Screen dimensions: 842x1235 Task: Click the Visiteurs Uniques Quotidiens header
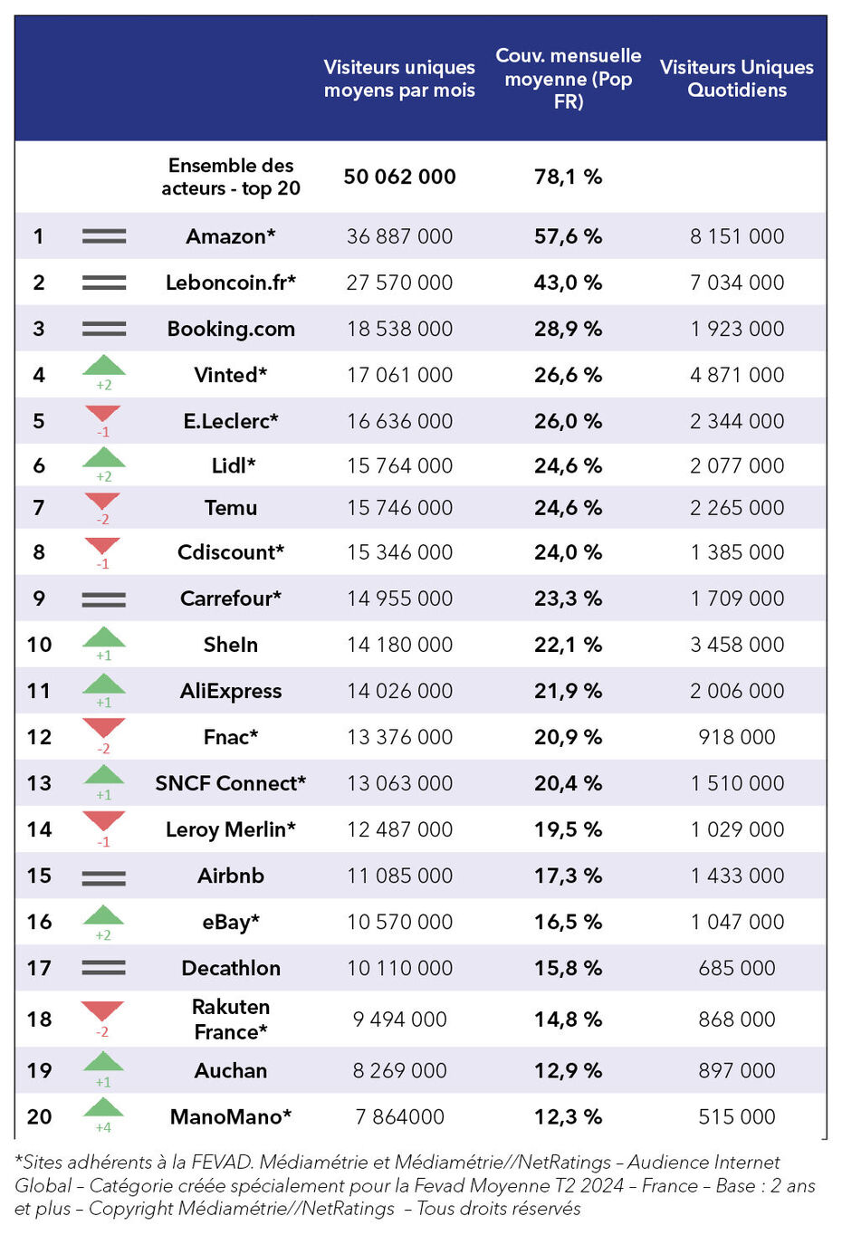pos(736,79)
